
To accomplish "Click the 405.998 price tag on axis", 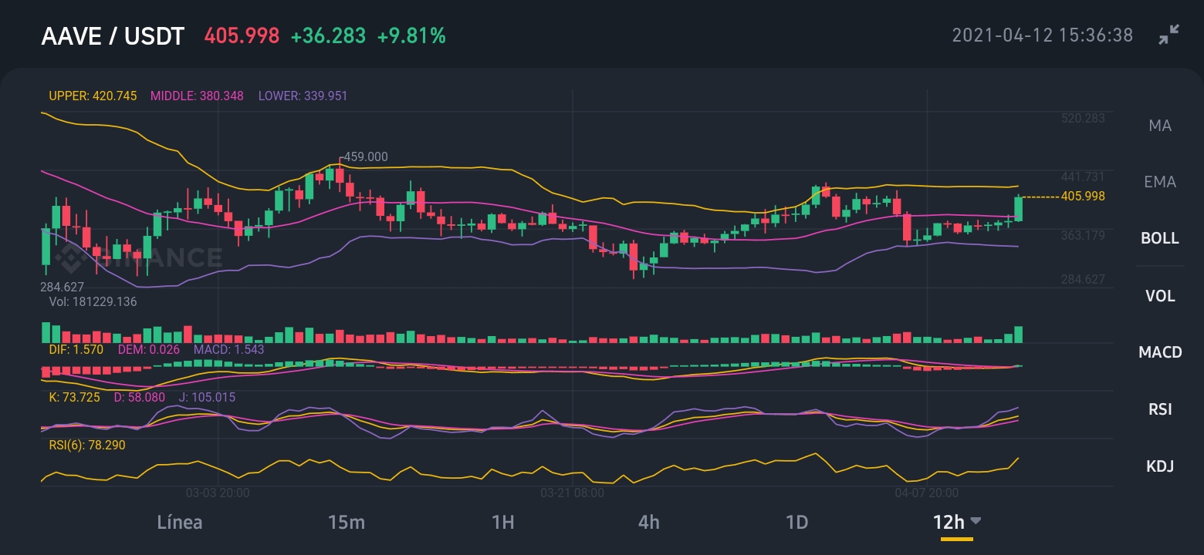I will [x=1083, y=197].
